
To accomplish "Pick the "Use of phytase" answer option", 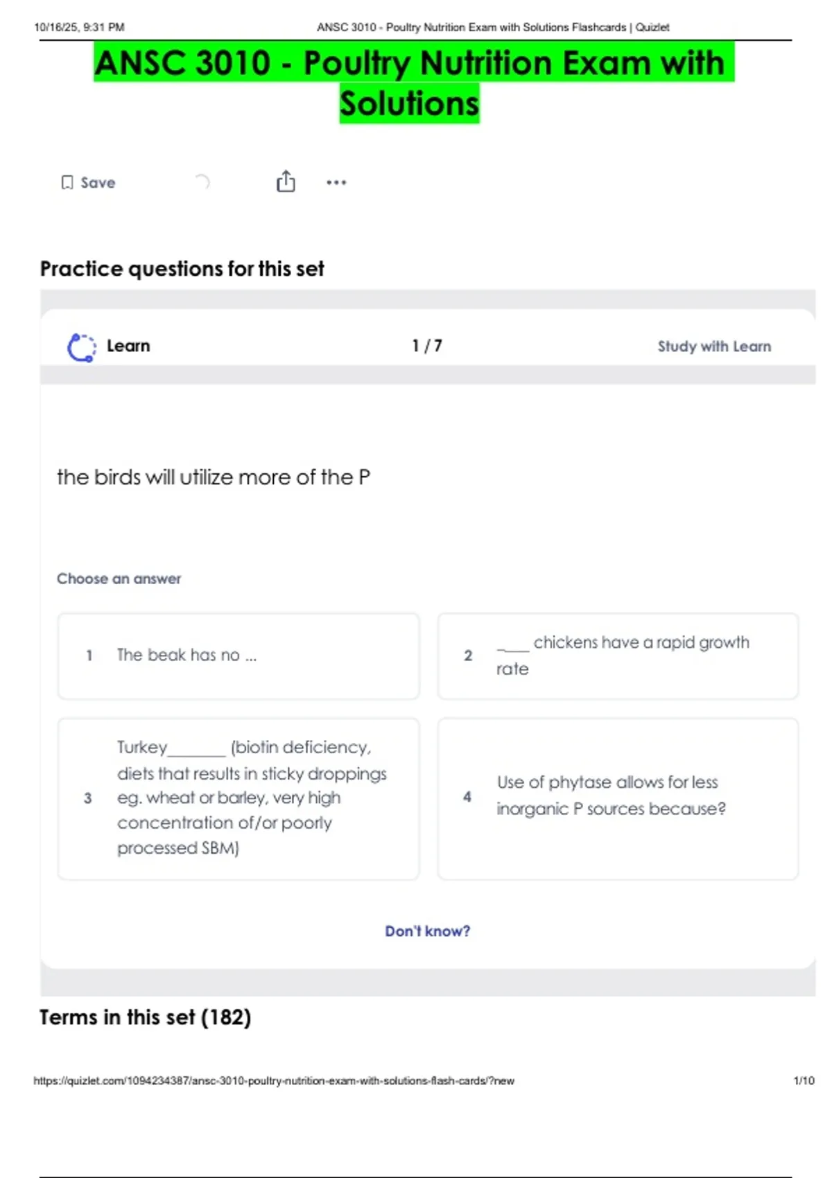I will click(617, 798).
